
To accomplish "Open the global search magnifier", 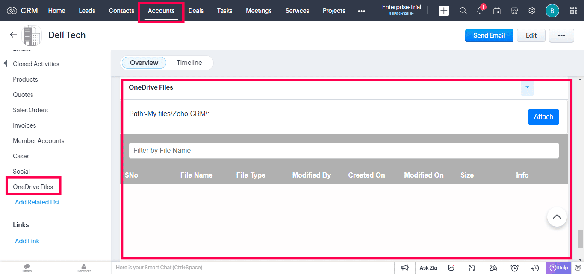I will (463, 11).
